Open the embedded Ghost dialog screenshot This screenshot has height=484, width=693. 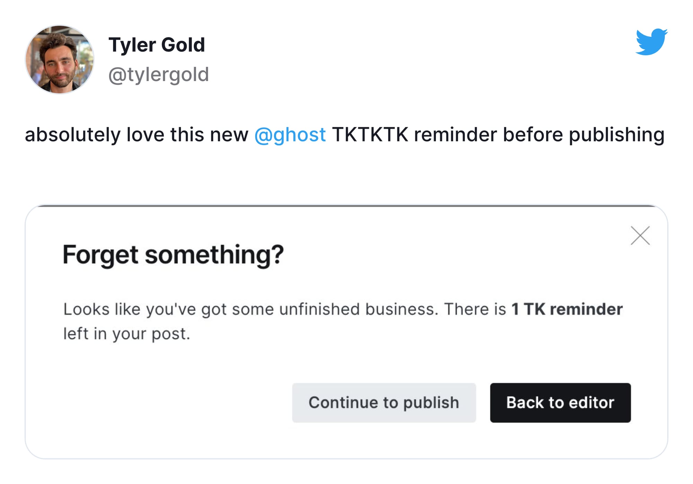pyautogui.click(x=346, y=332)
